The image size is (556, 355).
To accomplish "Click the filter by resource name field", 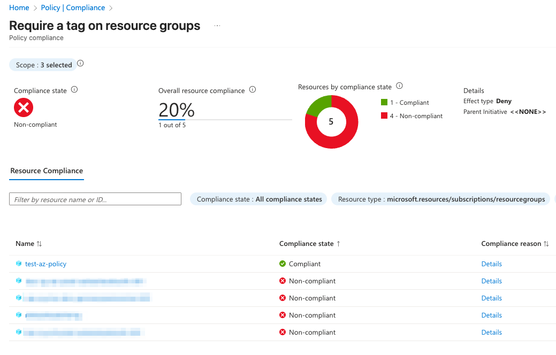I will (95, 199).
